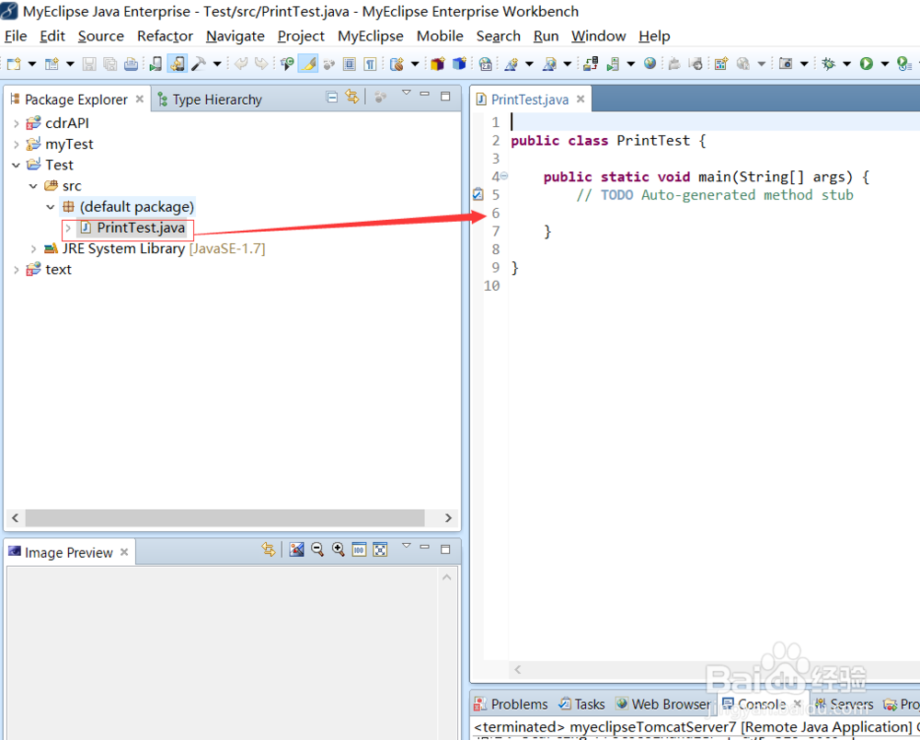
Task: Expand the myTest project node
Action: click(x=16, y=145)
